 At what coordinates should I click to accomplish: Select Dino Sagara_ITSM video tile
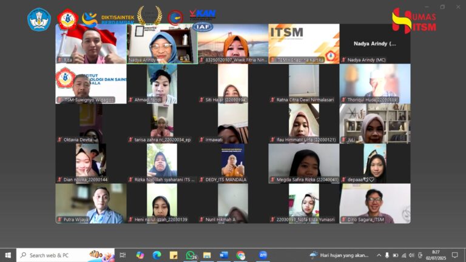375,204
